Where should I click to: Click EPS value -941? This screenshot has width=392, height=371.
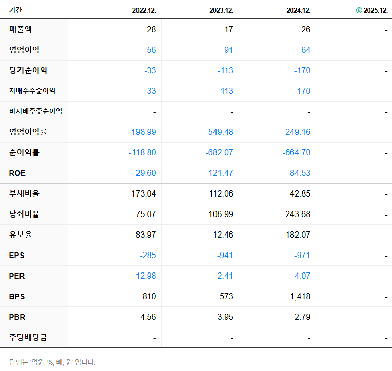[x=225, y=255]
